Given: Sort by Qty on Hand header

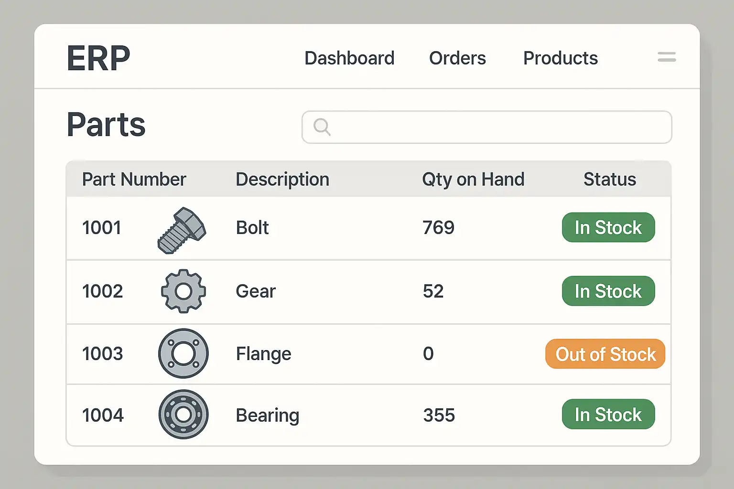Looking at the screenshot, I should (473, 180).
